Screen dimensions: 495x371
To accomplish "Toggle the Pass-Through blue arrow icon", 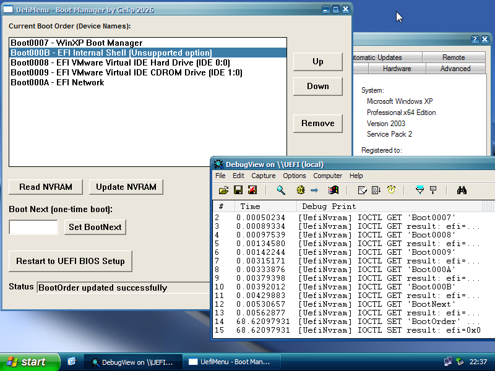I will click(314, 190).
